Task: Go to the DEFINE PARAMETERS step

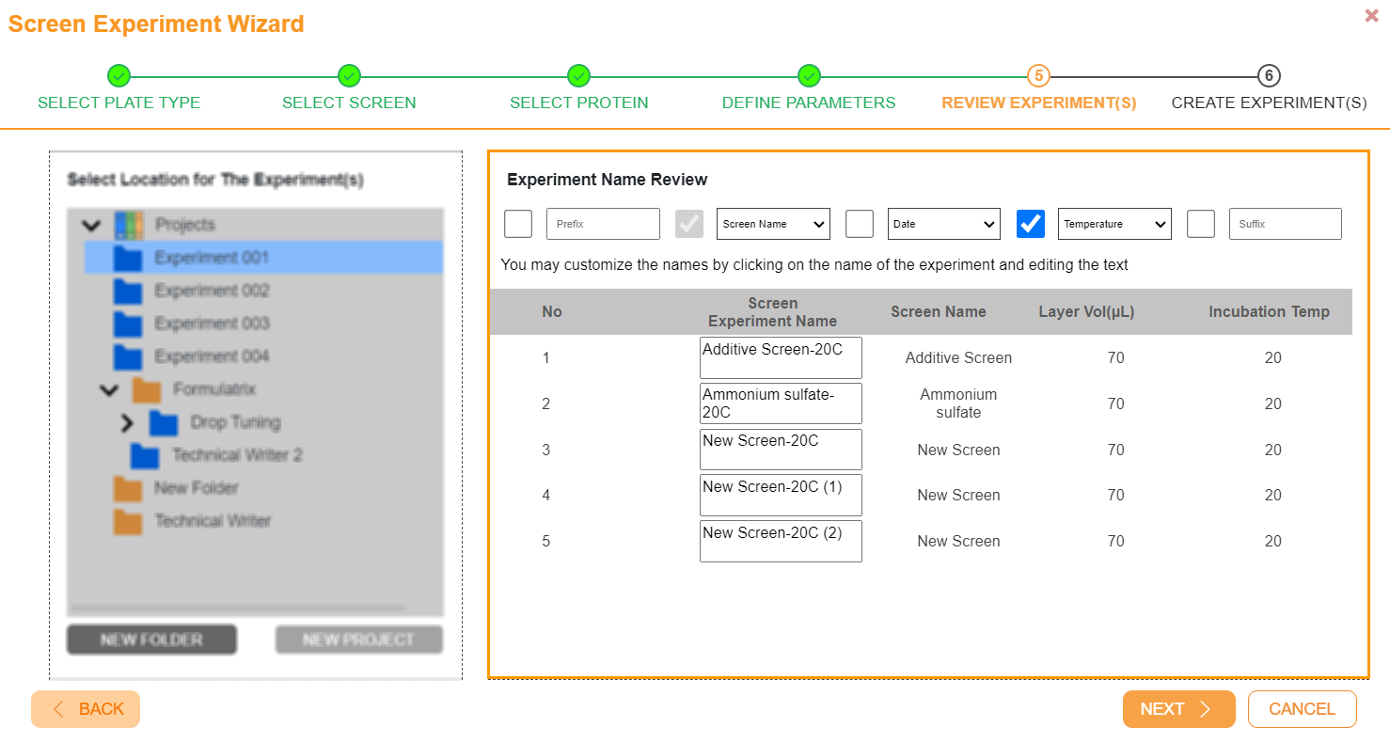Action: pos(809,103)
